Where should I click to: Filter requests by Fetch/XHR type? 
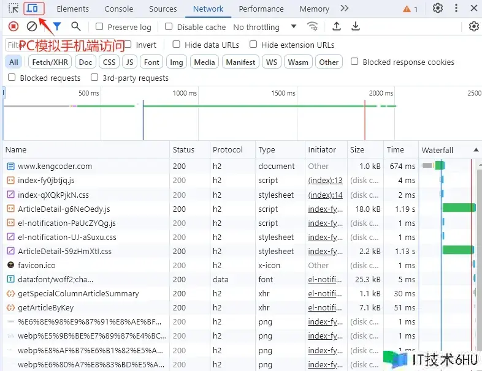[50, 62]
